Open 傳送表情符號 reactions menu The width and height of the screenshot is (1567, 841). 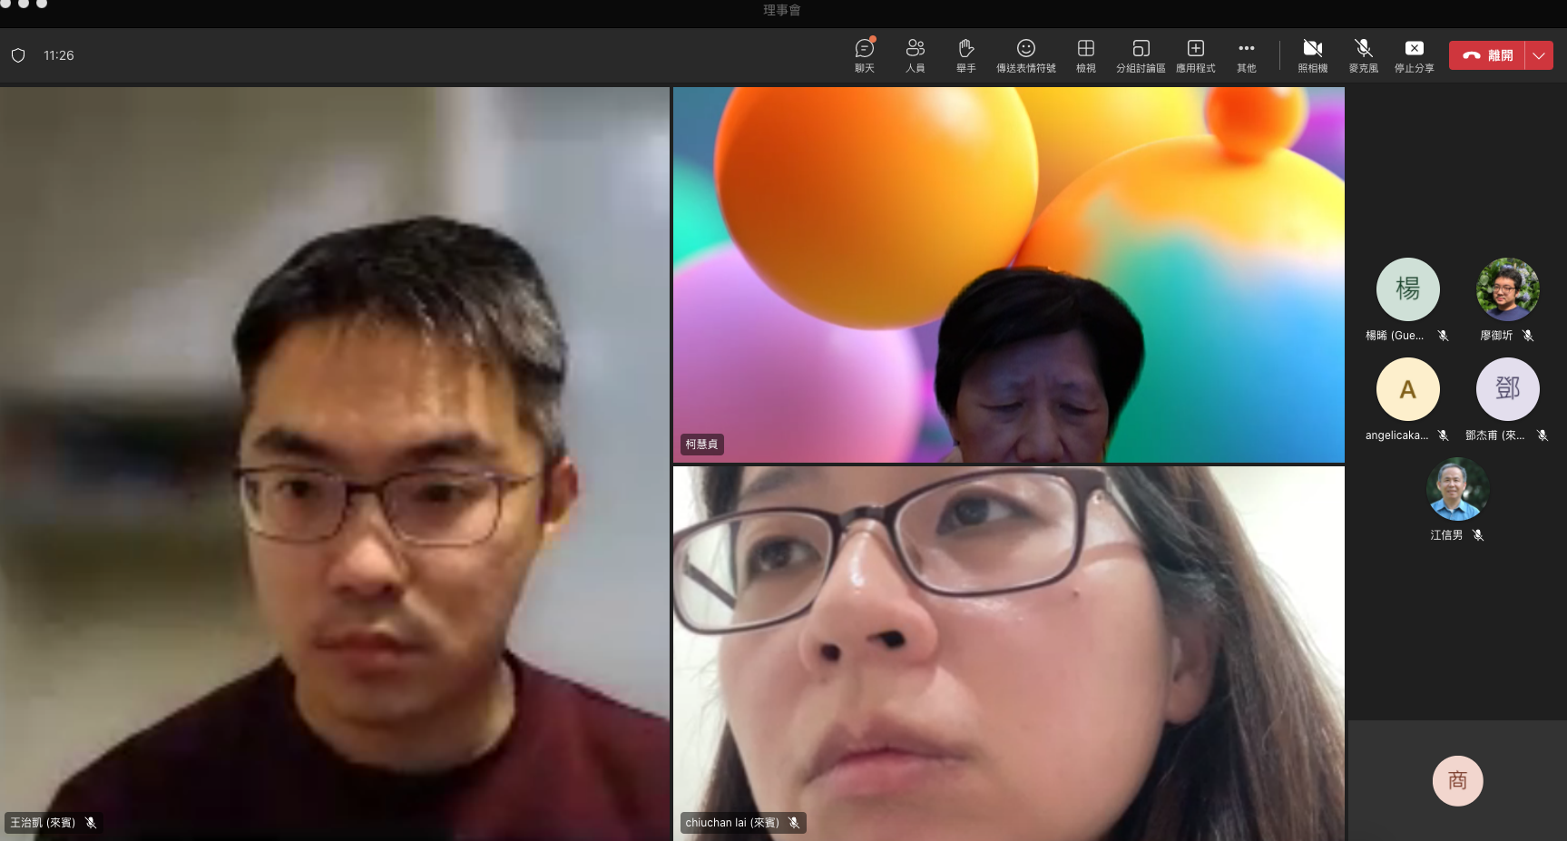(1026, 55)
